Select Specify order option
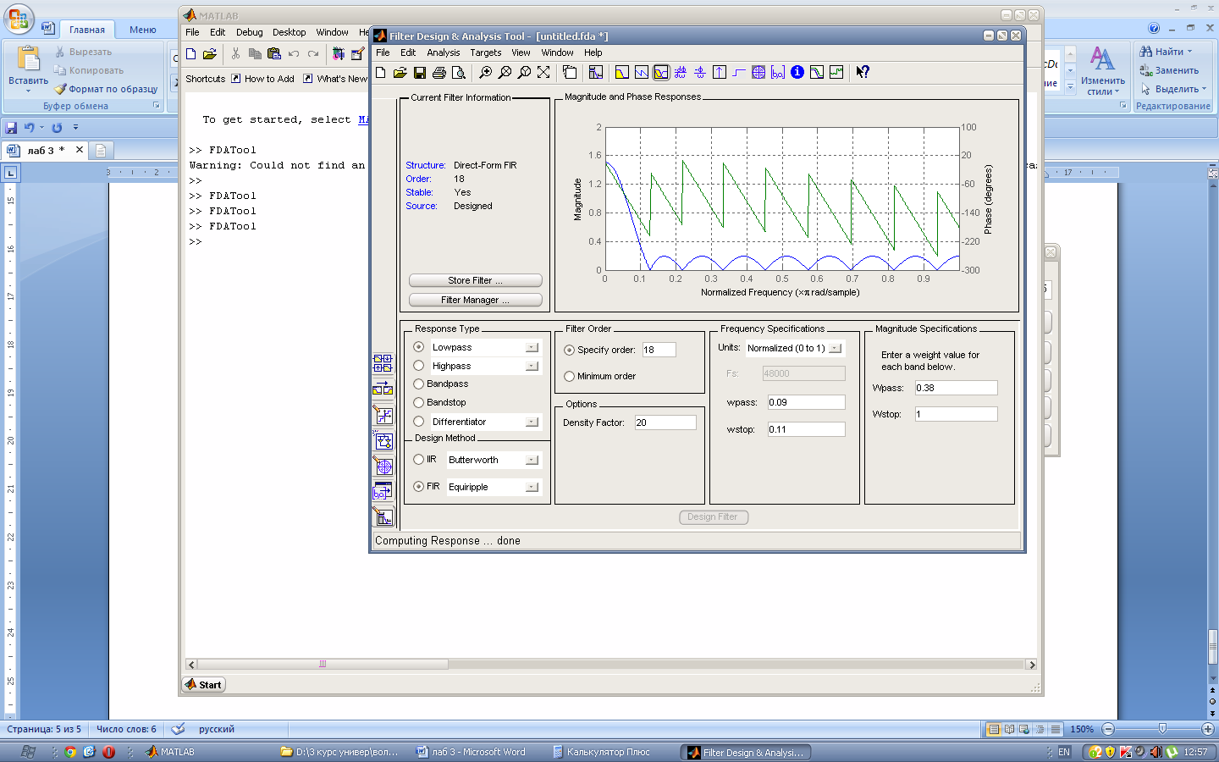This screenshot has width=1219, height=762. click(x=570, y=350)
